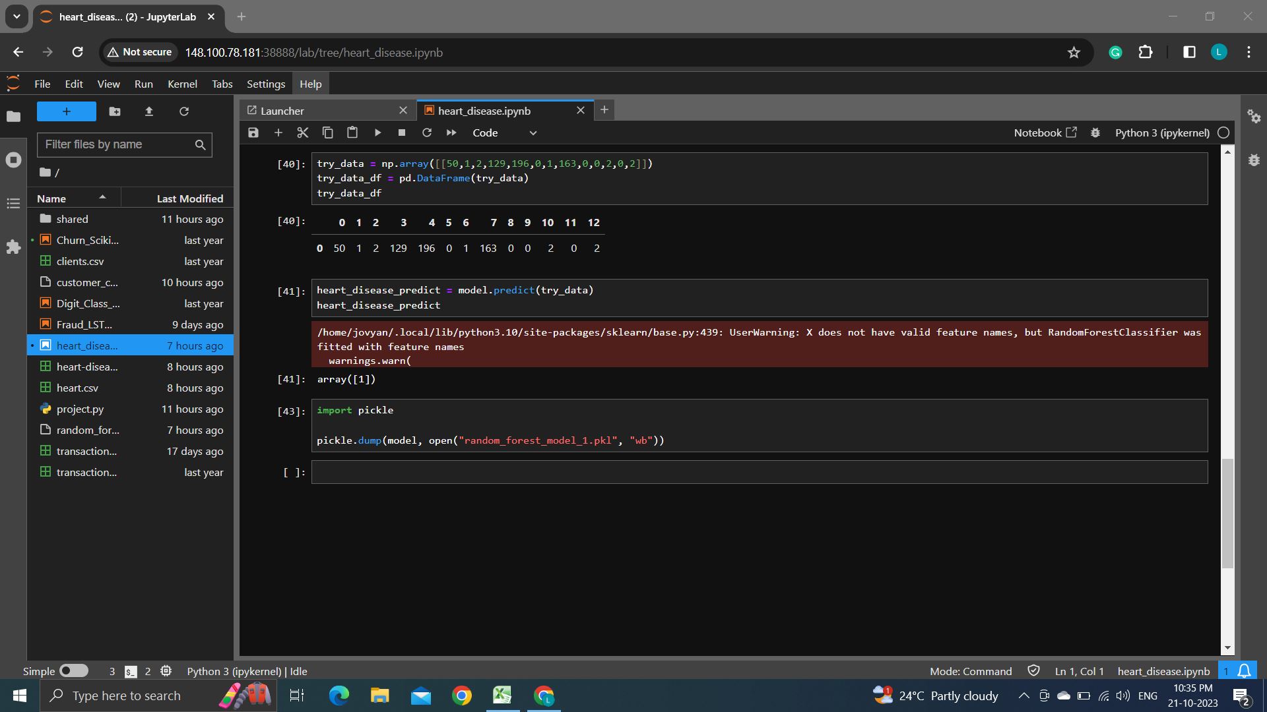Create a new folder in the file browser
The width and height of the screenshot is (1267, 712).
(115, 111)
